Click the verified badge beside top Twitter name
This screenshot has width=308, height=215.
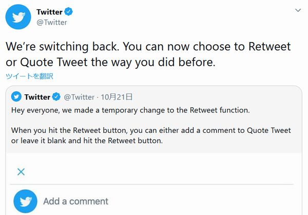tap(67, 11)
